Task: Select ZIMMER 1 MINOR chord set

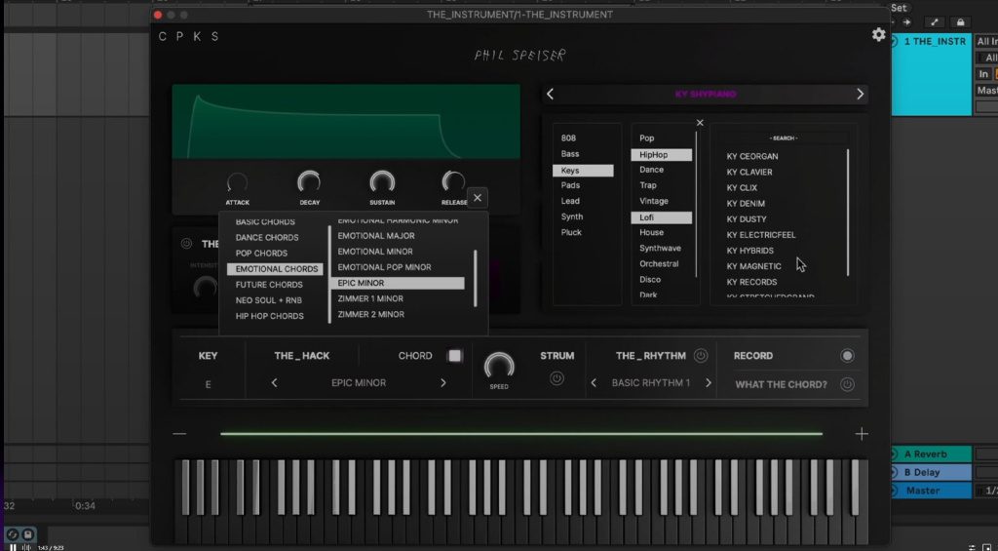Action: 370,298
